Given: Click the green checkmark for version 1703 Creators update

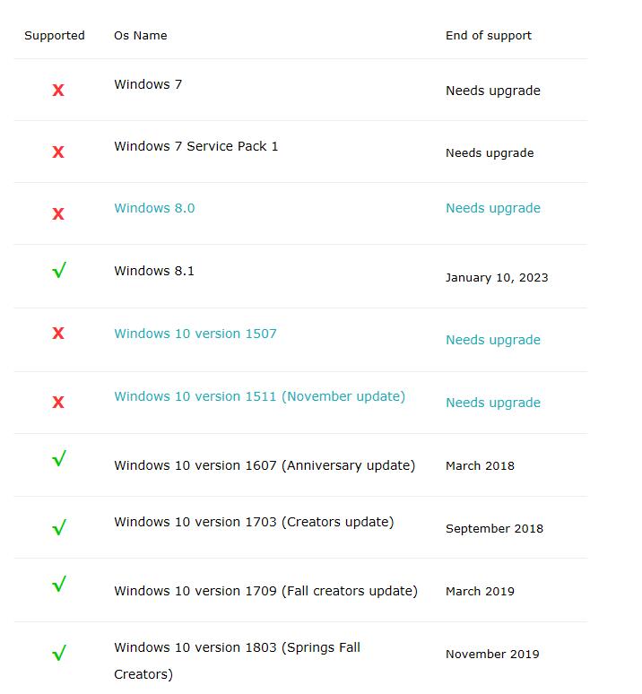Looking at the screenshot, I should pyautogui.click(x=59, y=527).
